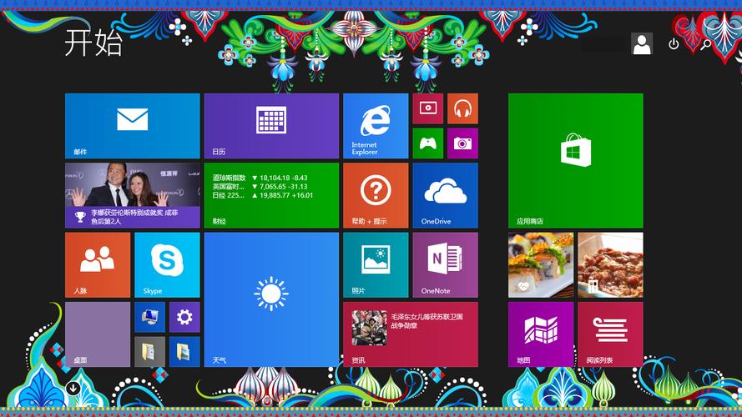Open the Store tile (应用商店)

point(575,161)
